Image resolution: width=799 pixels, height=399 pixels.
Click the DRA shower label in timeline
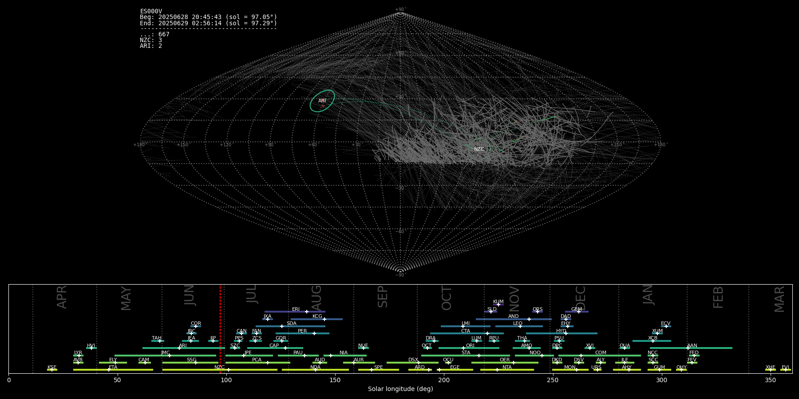click(431, 338)
